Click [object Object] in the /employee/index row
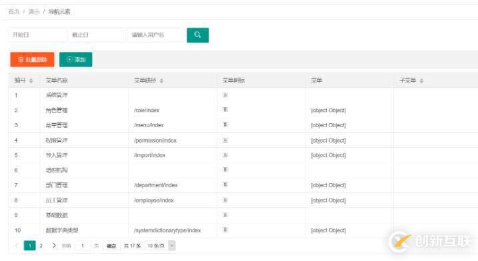The width and height of the screenshot is (478, 261). point(328,200)
